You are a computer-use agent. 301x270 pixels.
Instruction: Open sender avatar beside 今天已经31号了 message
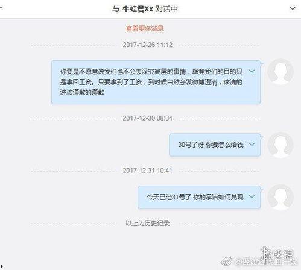coord(280,197)
